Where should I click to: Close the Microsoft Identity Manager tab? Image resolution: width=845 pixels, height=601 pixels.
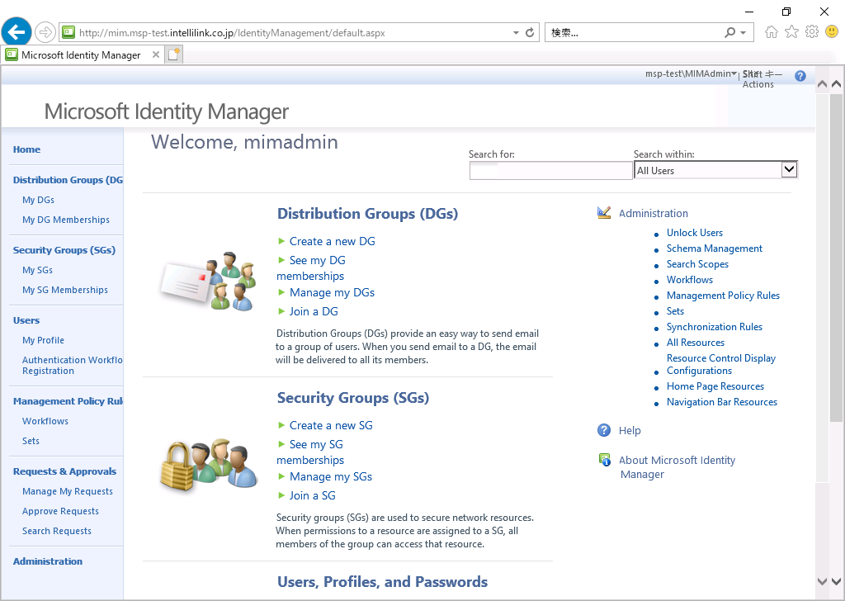156,54
